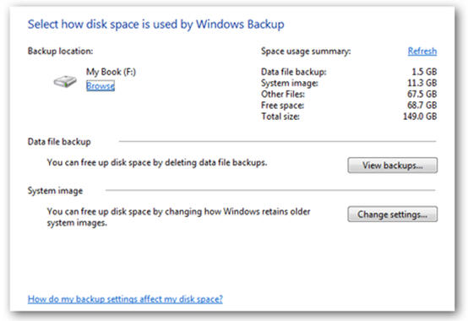Select the My Book (F:) drive label

point(111,72)
